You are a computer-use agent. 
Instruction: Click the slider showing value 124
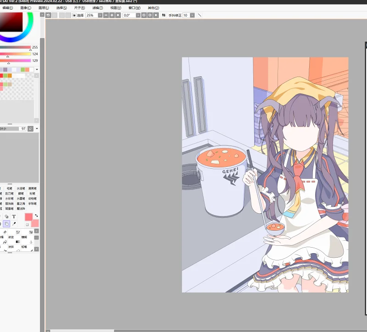coord(16,54)
